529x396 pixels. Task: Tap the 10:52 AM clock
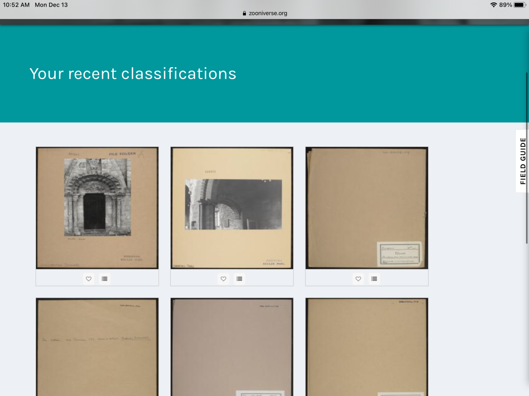[x=17, y=5]
